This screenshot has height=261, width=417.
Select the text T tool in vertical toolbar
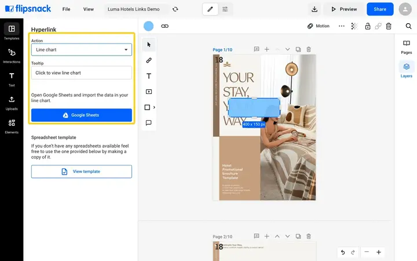pyautogui.click(x=149, y=76)
